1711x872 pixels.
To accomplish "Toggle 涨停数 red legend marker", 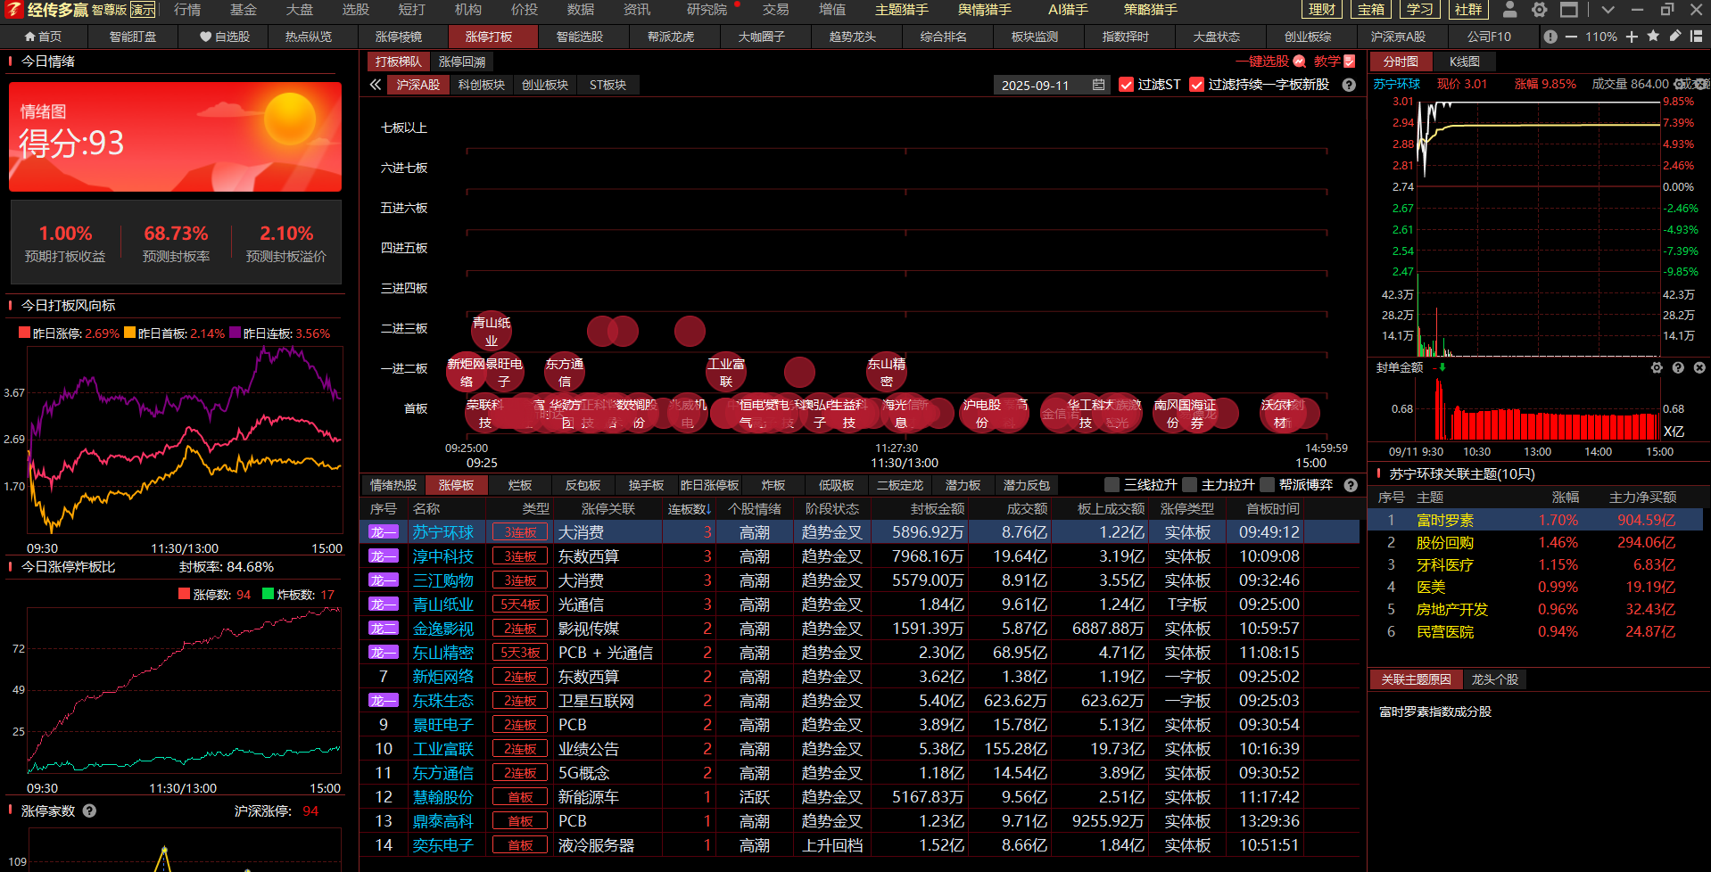I will click(184, 594).
